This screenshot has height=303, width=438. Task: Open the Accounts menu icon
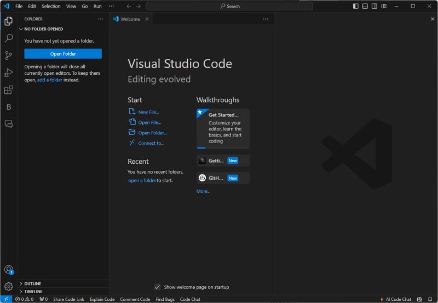(x=8, y=270)
